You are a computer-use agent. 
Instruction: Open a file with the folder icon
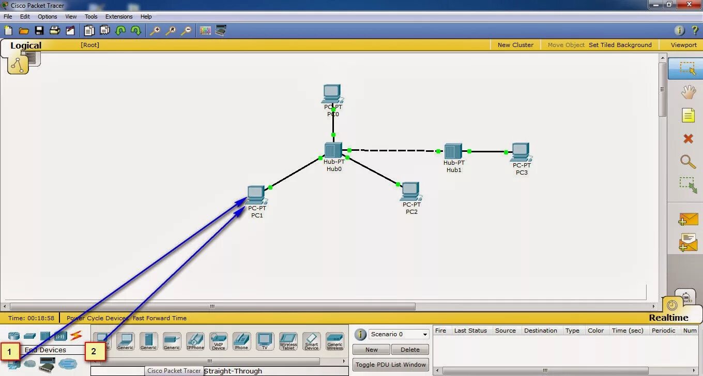tap(24, 30)
